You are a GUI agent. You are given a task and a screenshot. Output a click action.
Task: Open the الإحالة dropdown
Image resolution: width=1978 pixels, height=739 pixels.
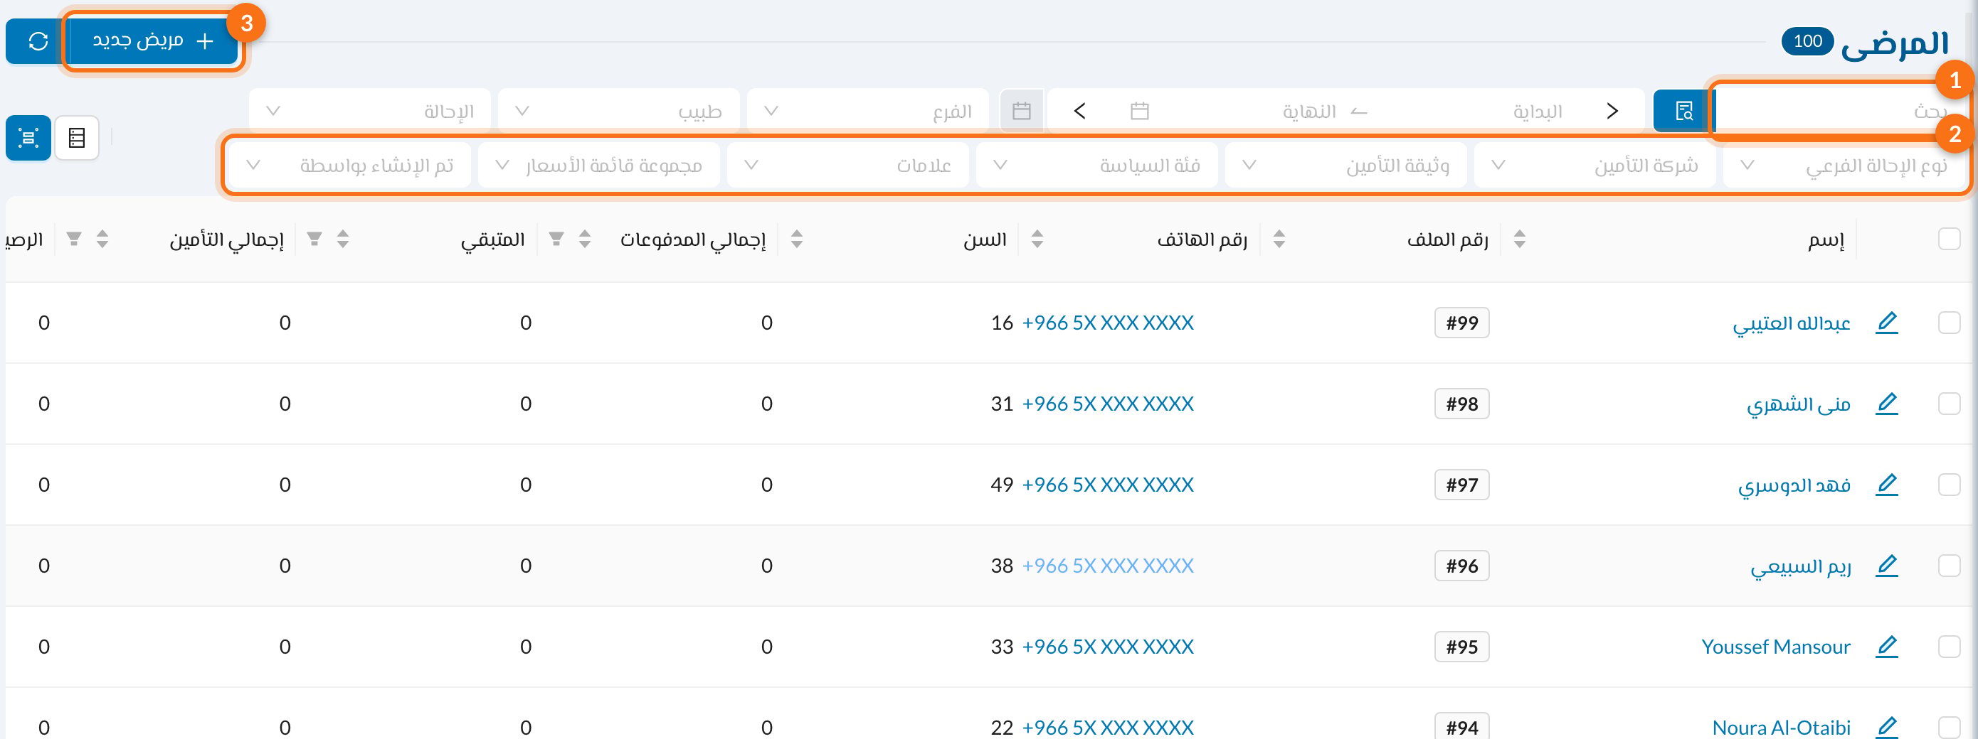(370, 111)
